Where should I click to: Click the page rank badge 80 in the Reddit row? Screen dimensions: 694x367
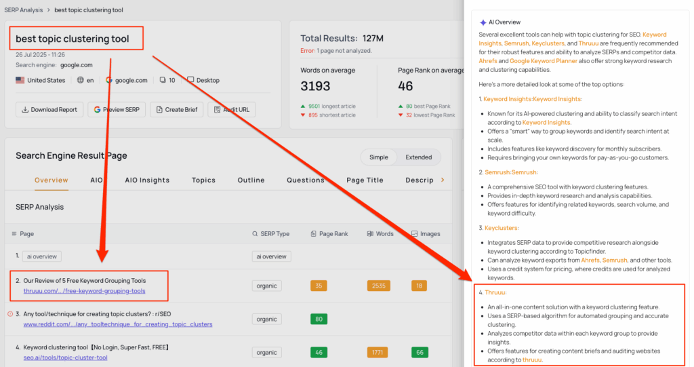[x=319, y=319]
